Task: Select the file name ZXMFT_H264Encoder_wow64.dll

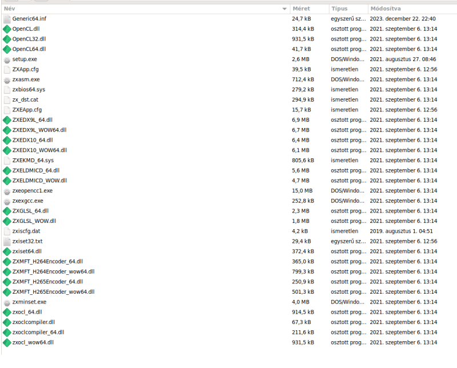Action: (x=53, y=272)
